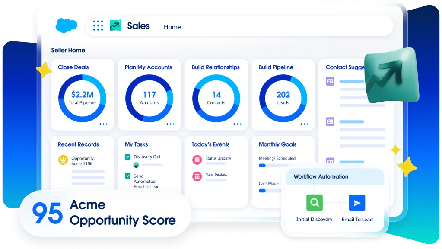Viewport: 442px width, 249px height.
Task: Open the Opportunity: Acme 115K record
Action: point(83,161)
